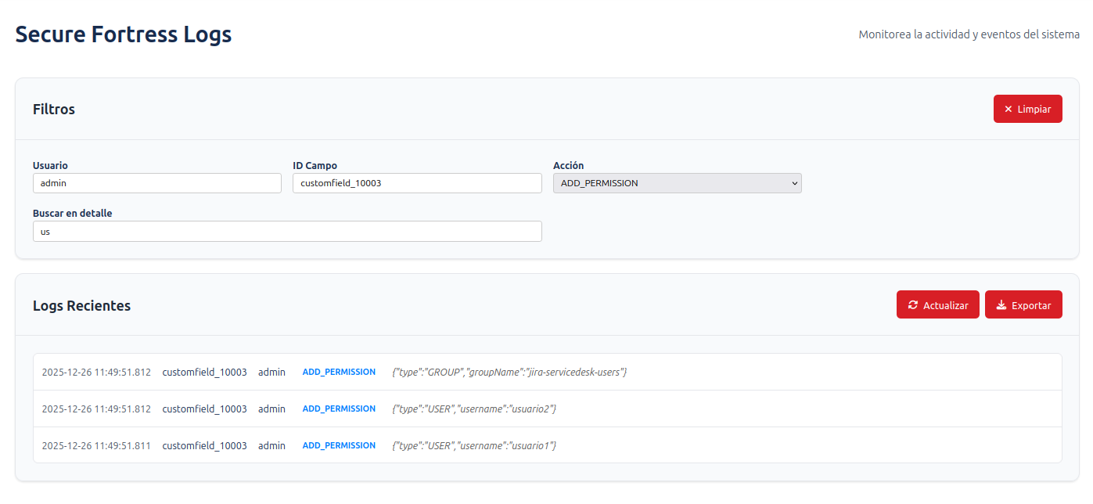This screenshot has height=504, width=1093.
Task: Click ADD_PERMISSION on the usuario2 log entry
Action: [339, 408]
